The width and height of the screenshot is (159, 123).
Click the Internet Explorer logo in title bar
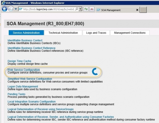3,3
